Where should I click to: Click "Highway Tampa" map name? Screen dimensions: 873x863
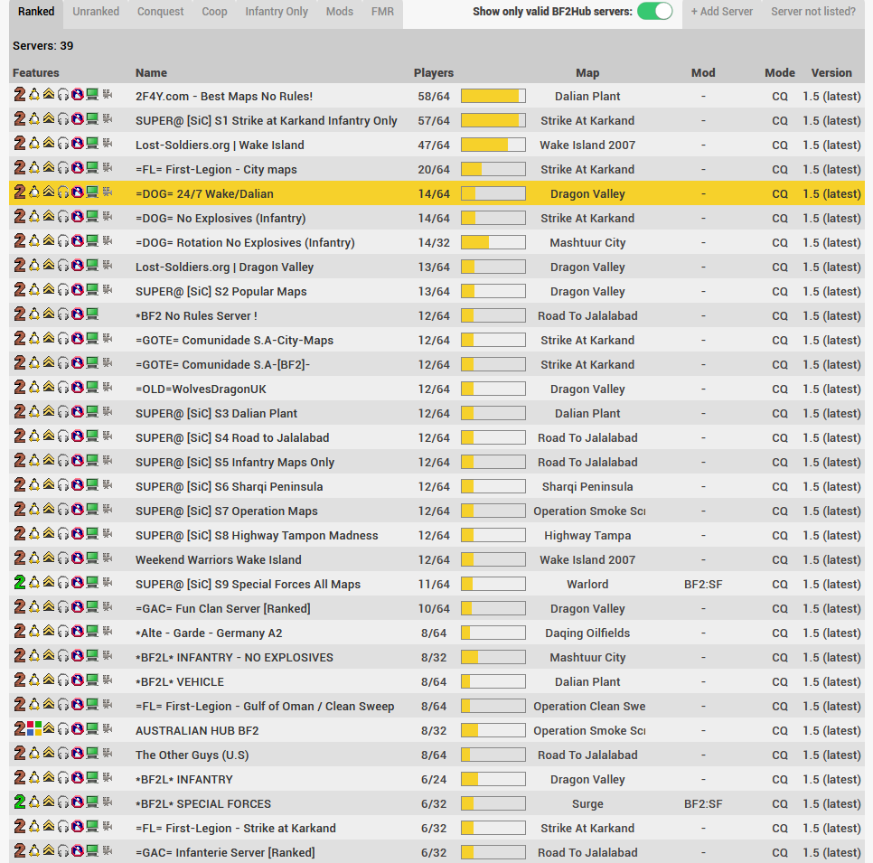[x=587, y=536]
